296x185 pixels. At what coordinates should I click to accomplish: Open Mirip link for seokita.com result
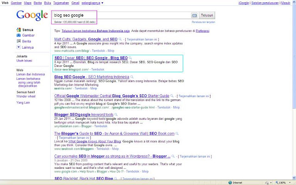pos(93,88)
